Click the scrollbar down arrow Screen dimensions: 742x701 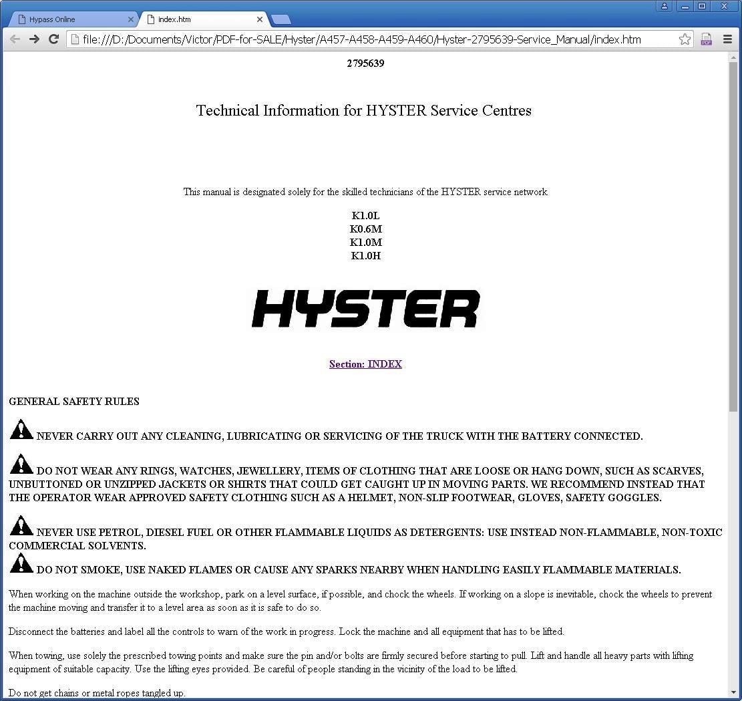click(x=733, y=694)
